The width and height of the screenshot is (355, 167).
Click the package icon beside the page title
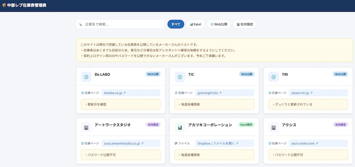(4, 6)
